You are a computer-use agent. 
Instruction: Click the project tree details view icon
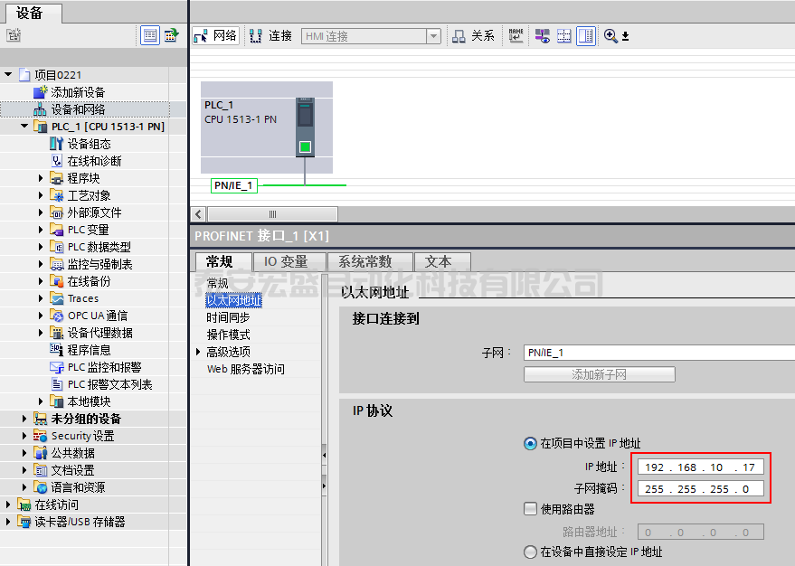(x=149, y=36)
